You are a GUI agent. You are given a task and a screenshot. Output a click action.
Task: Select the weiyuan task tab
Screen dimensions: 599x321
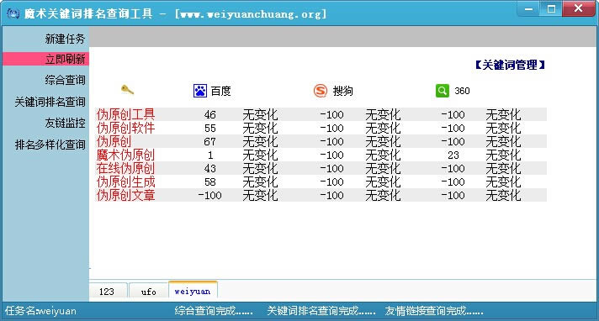pyautogui.click(x=193, y=291)
